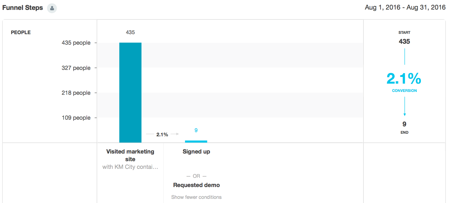Click the large 2.1% conversion figure
This screenshot has width=449, height=203.
pyautogui.click(x=404, y=79)
